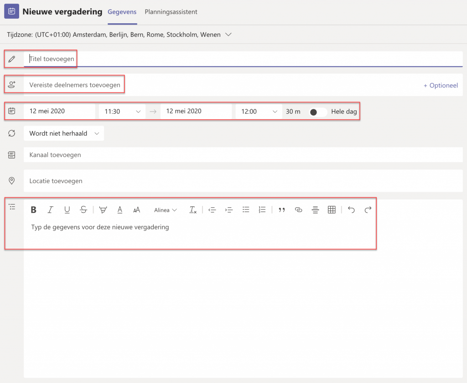Apply italic formatting
This screenshot has height=383, width=467.
(50, 210)
